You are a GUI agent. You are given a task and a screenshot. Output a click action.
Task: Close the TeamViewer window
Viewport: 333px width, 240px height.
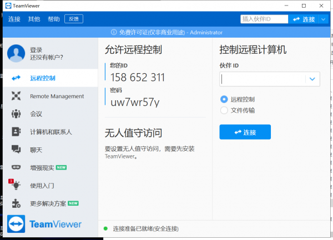click(321, 6)
